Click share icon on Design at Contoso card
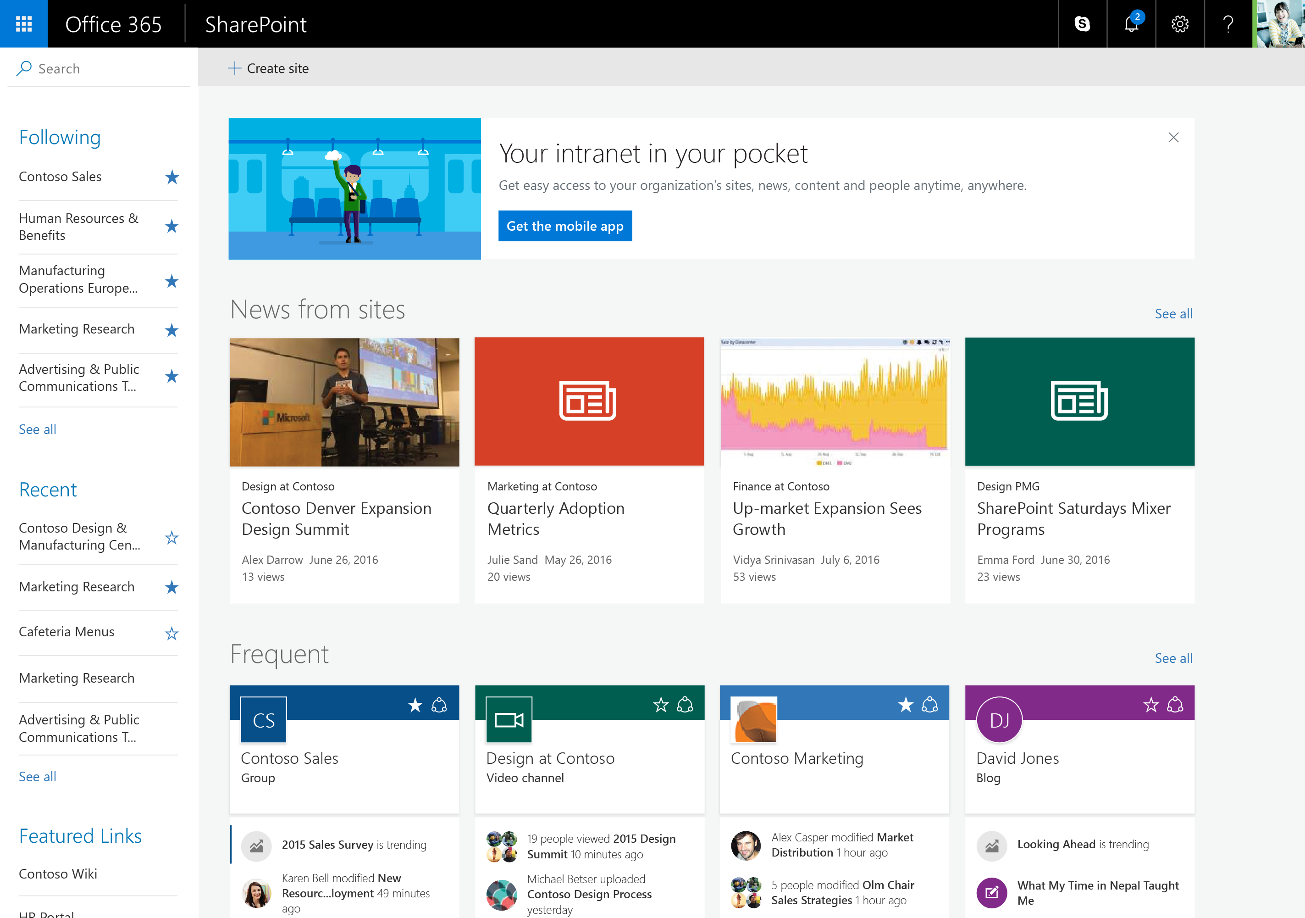Viewport: 1305px width, 918px height. pos(685,705)
